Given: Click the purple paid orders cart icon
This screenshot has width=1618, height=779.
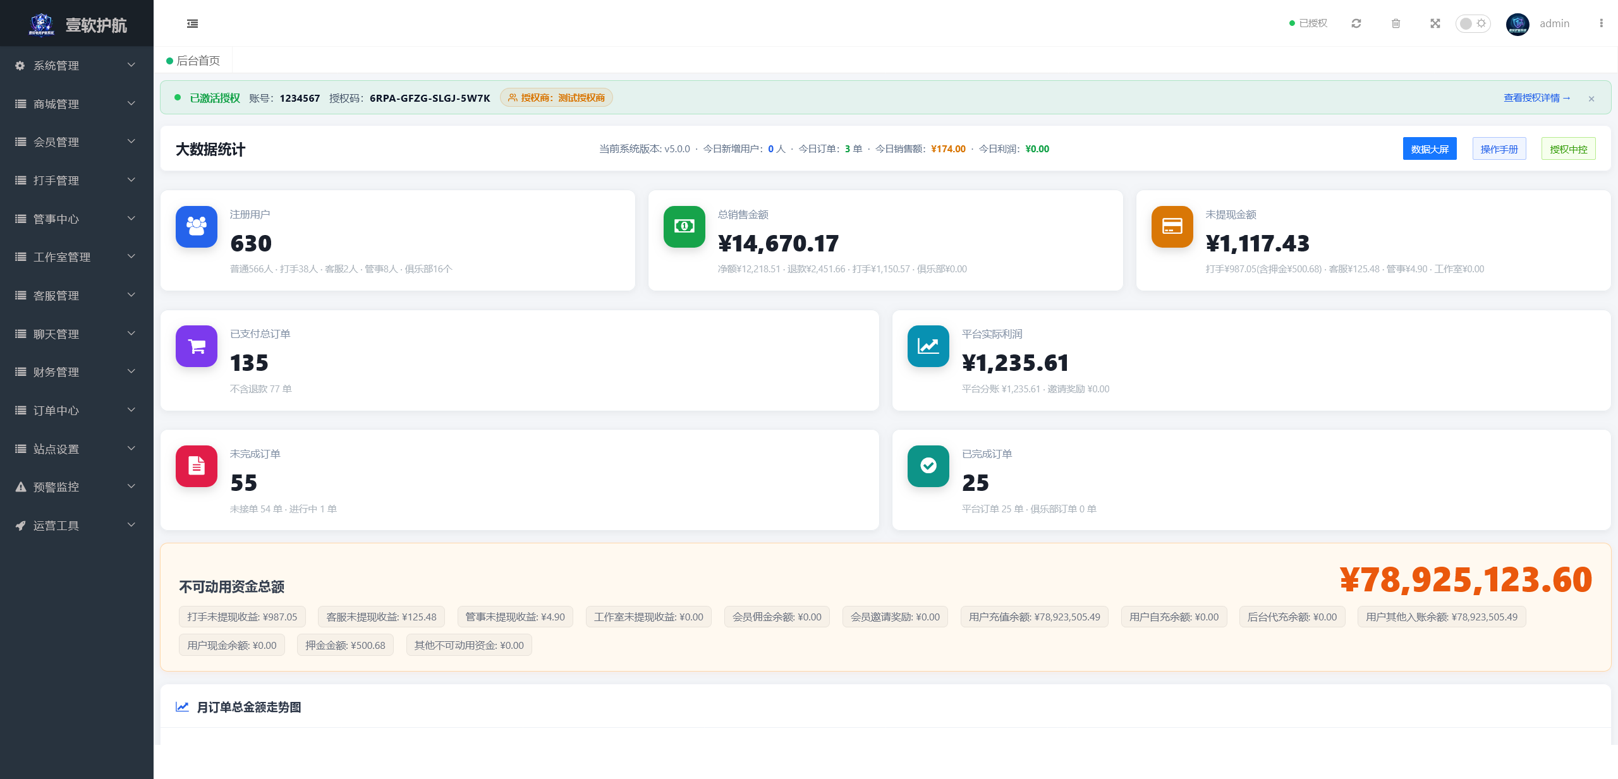Looking at the screenshot, I should tap(197, 346).
